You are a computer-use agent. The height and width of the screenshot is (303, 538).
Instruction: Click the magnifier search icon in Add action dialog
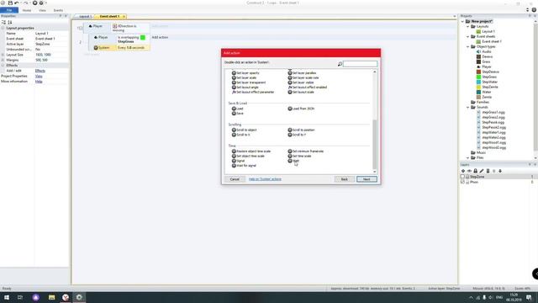pos(340,64)
